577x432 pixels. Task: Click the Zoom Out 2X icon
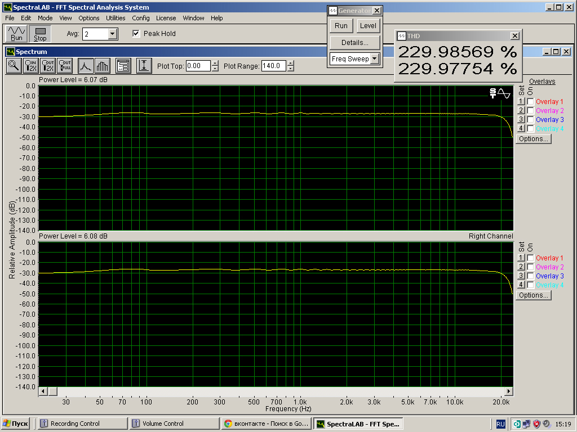pos(48,66)
